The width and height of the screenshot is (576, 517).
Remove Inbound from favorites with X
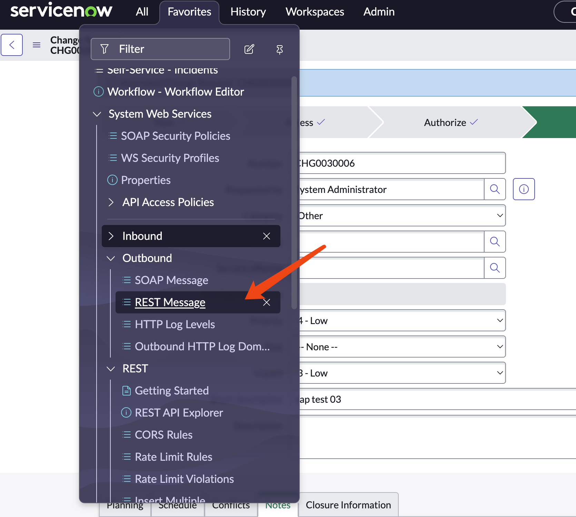tap(266, 236)
